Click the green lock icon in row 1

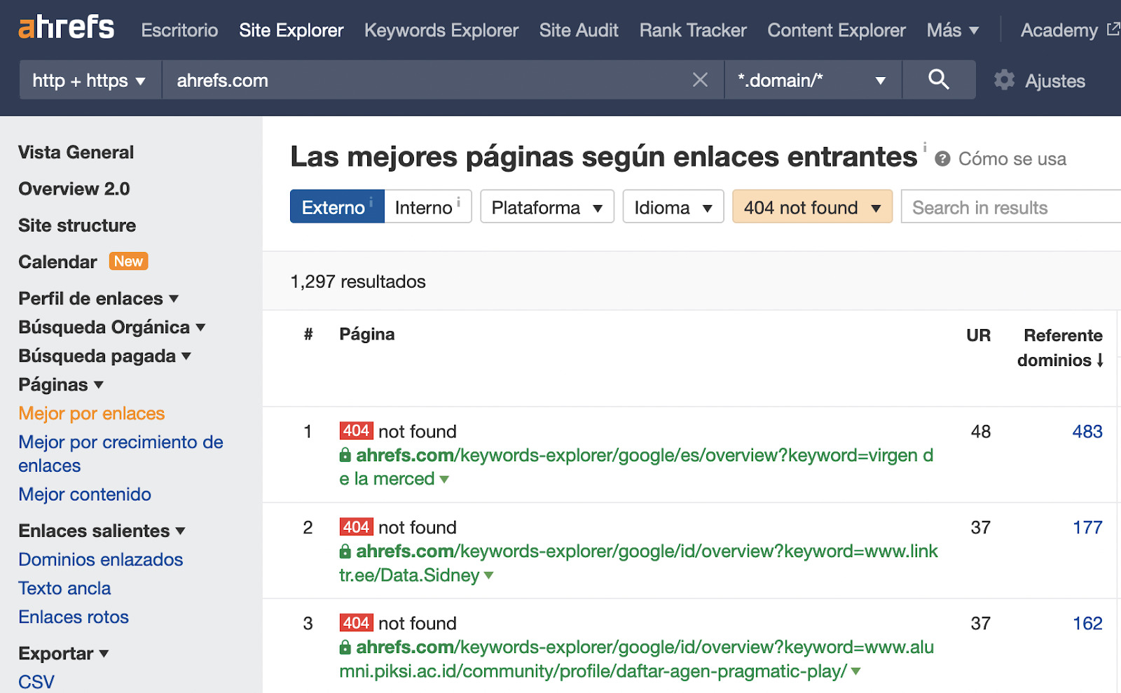click(x=345, y=456)
